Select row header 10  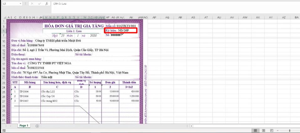coord(3,41)
